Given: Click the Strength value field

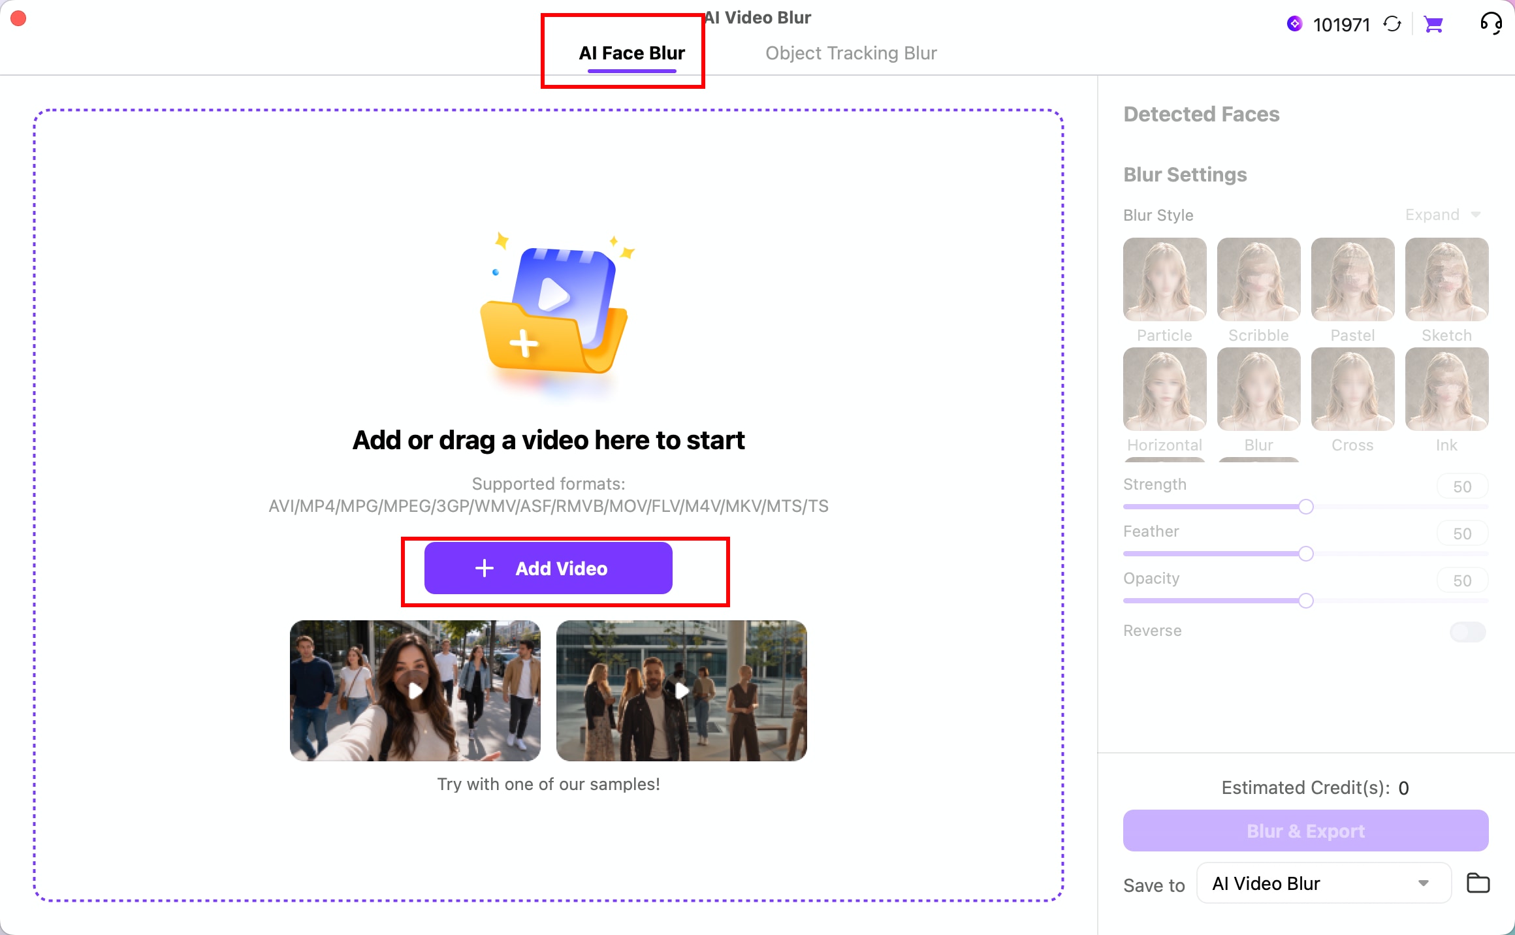Looking at the screenshot, I should (x=1462, y=486).
